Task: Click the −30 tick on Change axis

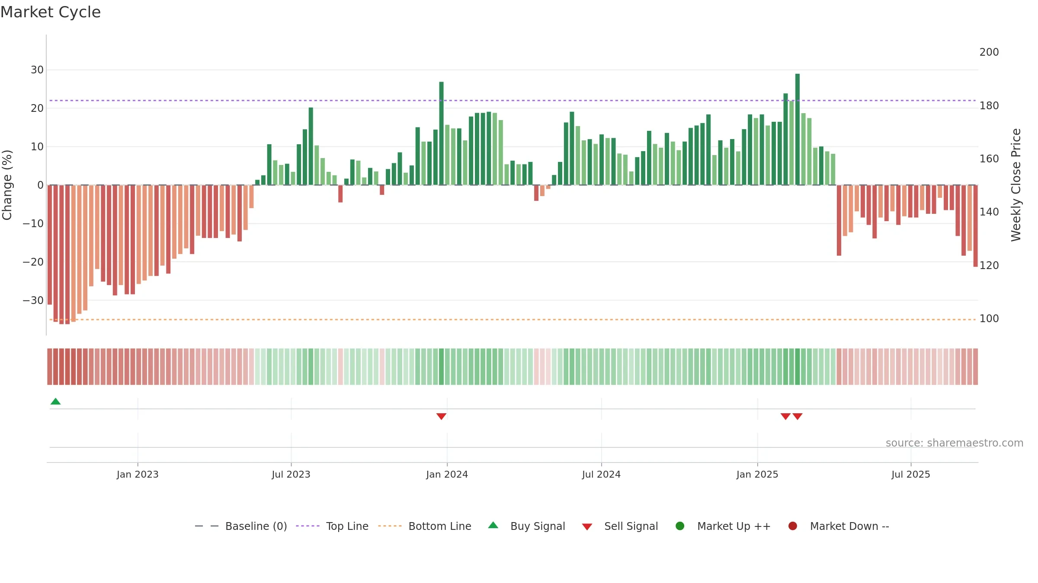Action: click(x=33, y=301)
